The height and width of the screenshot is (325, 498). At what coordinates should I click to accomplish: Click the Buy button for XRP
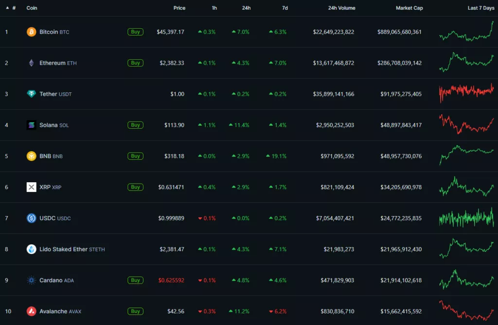[135, 187]
